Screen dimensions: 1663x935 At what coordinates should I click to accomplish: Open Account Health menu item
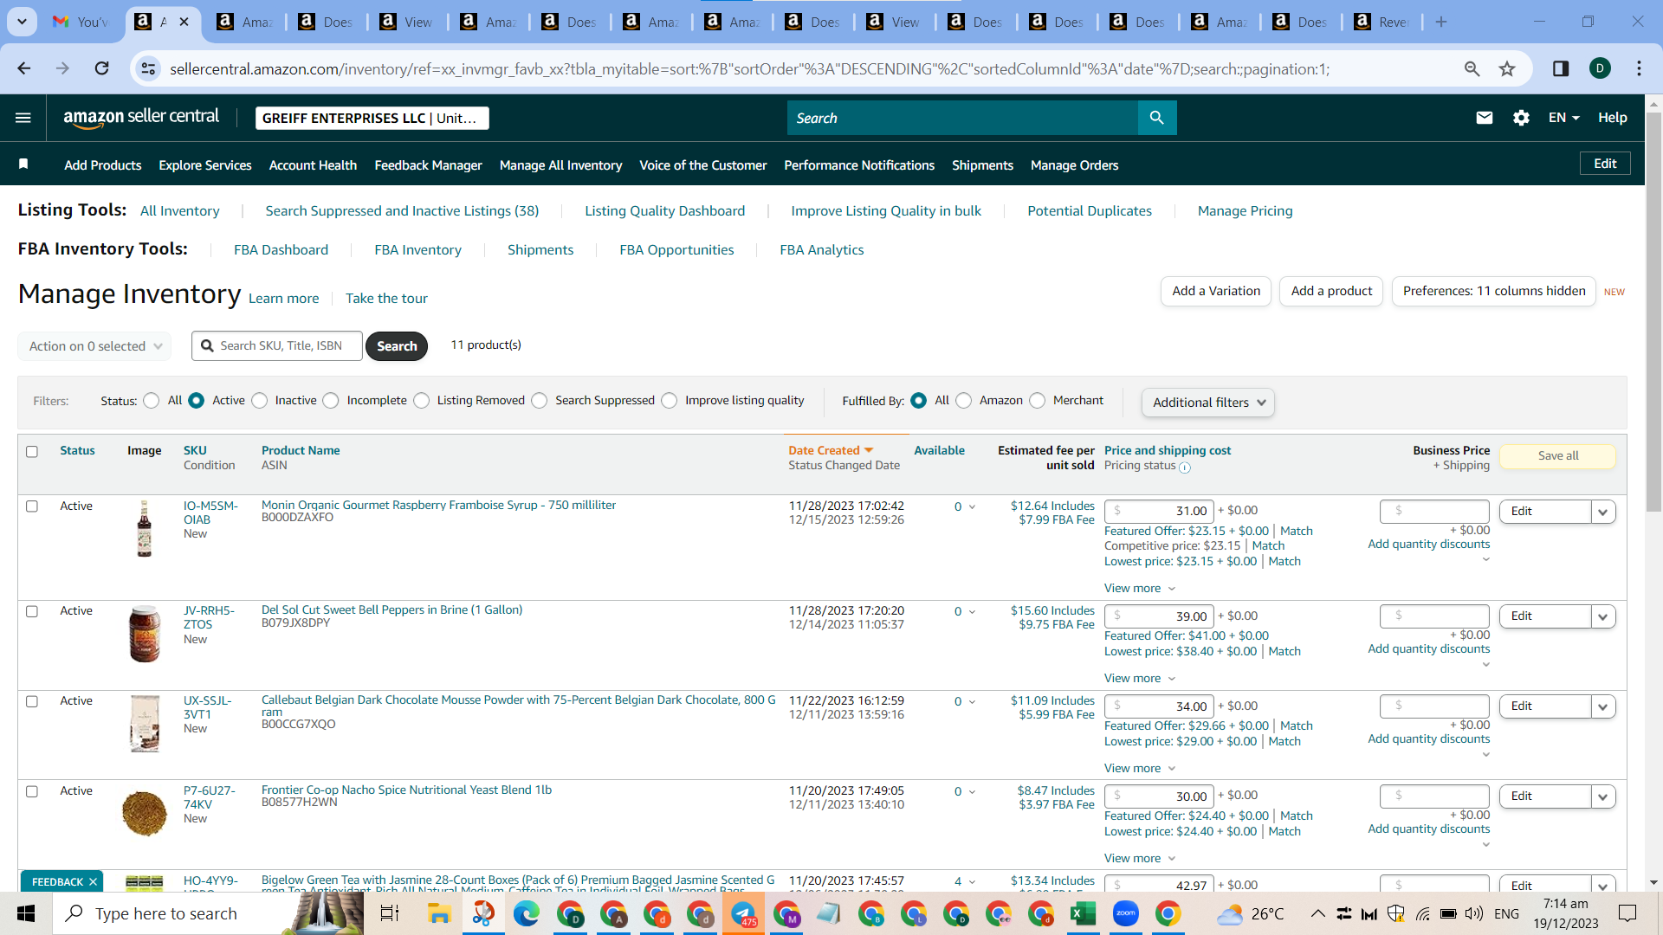point(313,165)
